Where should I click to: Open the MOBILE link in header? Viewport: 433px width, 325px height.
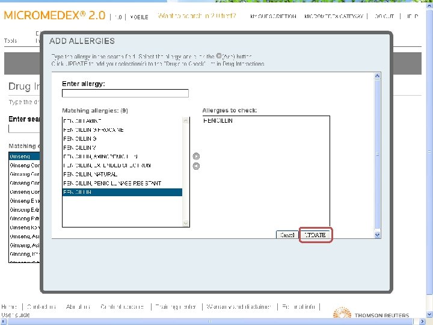tap(139, 17)
